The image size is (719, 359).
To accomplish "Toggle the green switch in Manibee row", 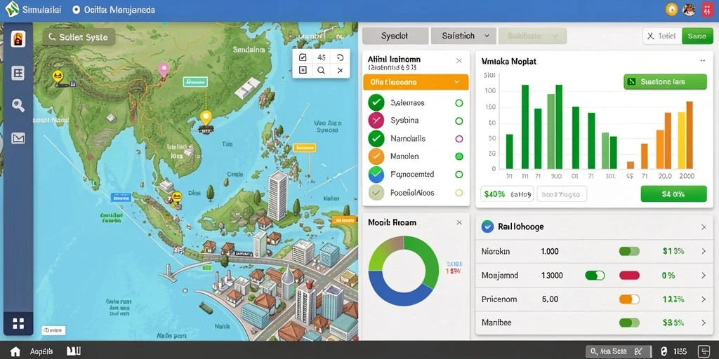I will coord(629,323).
